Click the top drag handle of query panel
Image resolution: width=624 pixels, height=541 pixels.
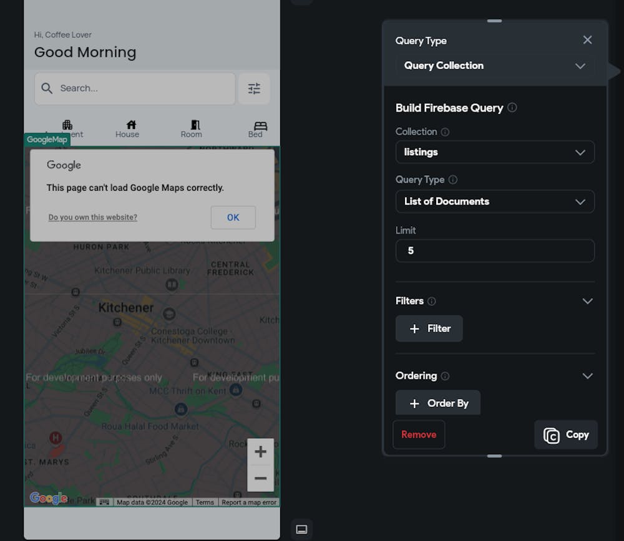point(494,21)
